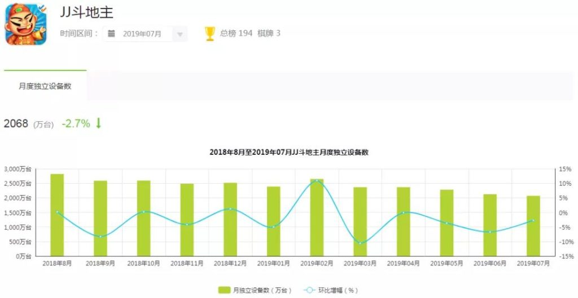Click the -2.7% change value
Viewport: 578px width, 298px height.
pyautogui.click(x=76, y=123)
